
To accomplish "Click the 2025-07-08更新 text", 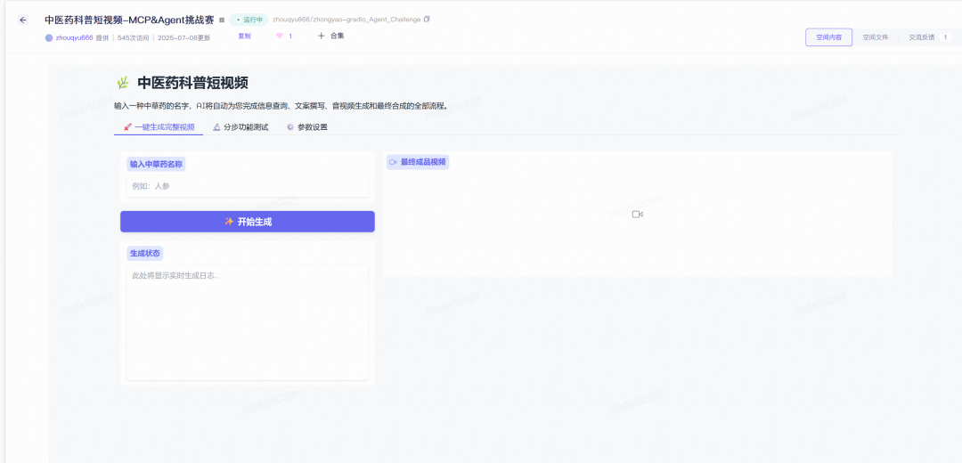I will tap(184, 37).
